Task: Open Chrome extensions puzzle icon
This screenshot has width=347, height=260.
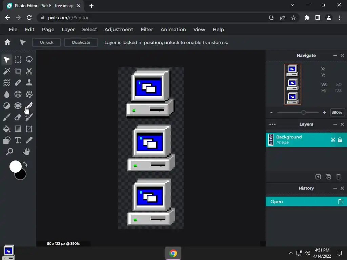Action: (x=307, y=18)
